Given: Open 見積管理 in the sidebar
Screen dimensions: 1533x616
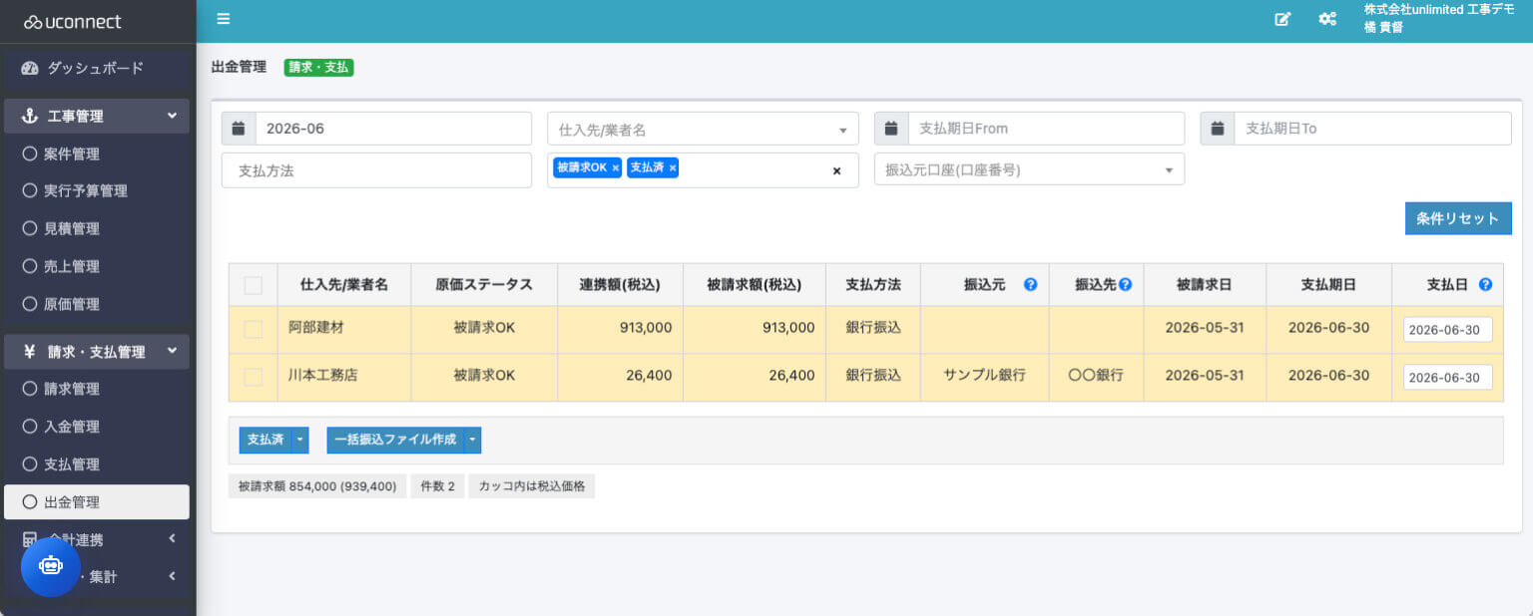Looking at the screenshot, I should pos(97,229).
